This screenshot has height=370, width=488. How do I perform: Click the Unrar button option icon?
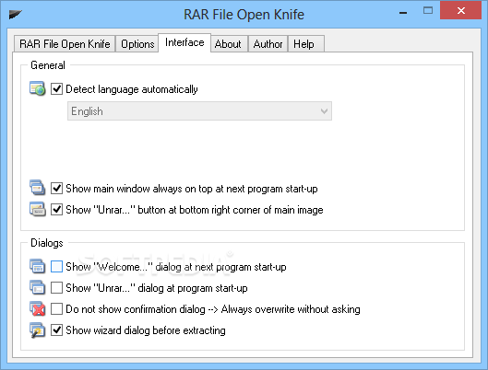coord(37,209)
